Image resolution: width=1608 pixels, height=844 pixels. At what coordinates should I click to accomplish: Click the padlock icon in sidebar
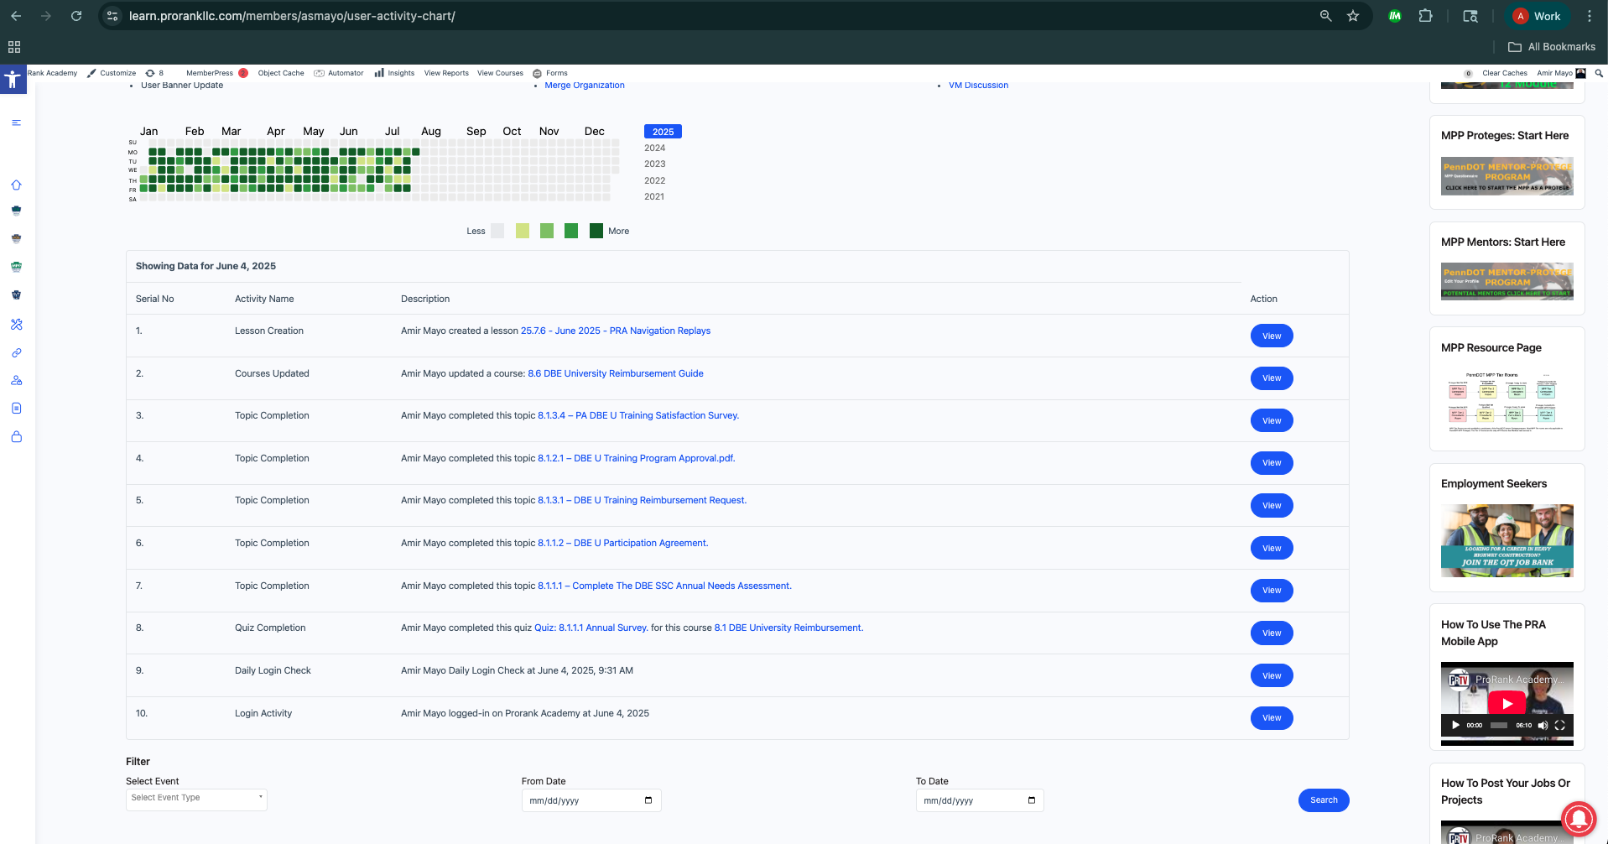coord(16,437)
